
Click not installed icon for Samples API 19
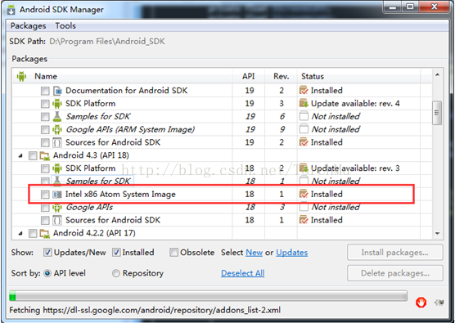click(x=304, y=116)
